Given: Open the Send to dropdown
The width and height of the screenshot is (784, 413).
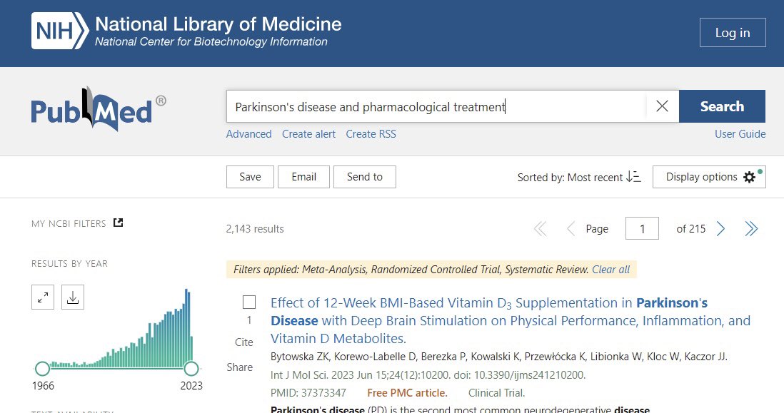Looking at the screenshot, I should [x=364, y=177].
